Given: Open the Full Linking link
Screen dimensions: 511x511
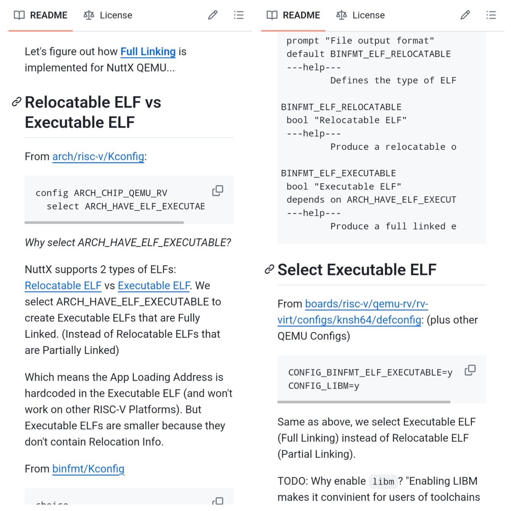Looking at the screenshot, I should pyautogui.click(x=148, y=51).
